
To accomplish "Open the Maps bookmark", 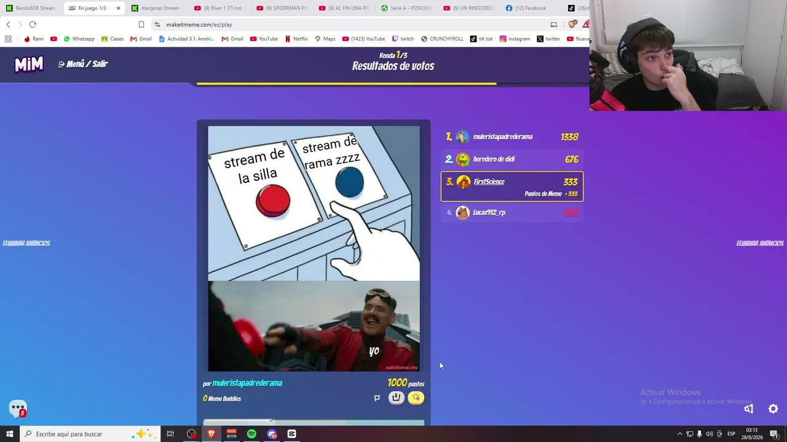I will 325,39.
